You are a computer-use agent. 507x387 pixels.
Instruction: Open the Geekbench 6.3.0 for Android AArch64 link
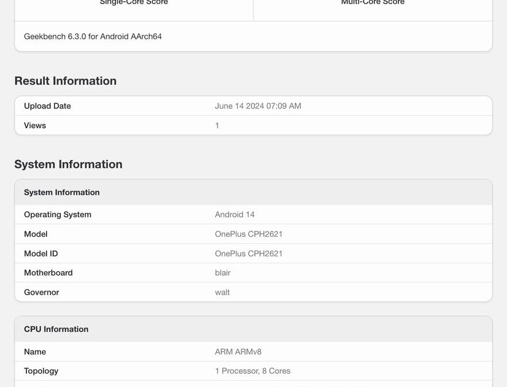[91, 36]
